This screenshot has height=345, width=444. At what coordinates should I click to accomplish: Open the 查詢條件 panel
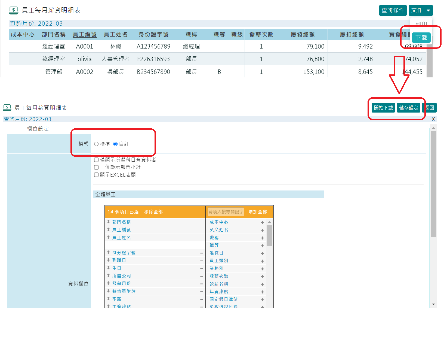coord(393,10)
